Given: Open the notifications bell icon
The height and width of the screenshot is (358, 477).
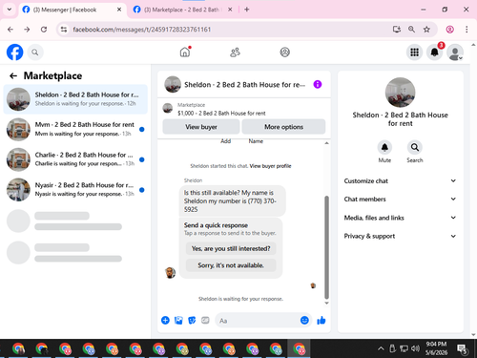Looking at the screenshot, I should tap(434, 53).
